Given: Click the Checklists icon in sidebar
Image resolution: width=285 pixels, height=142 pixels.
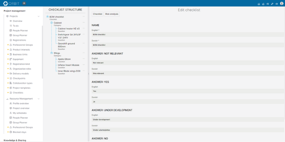Looking at the screenshot, I should pos(11,93).
